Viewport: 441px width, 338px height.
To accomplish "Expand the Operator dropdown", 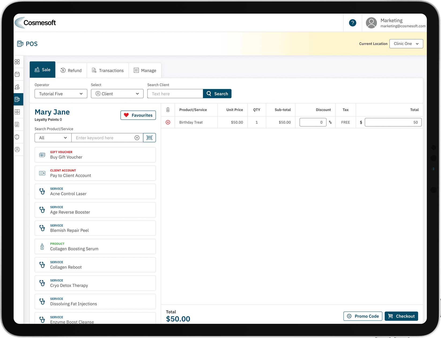I will tap(61, 94).
